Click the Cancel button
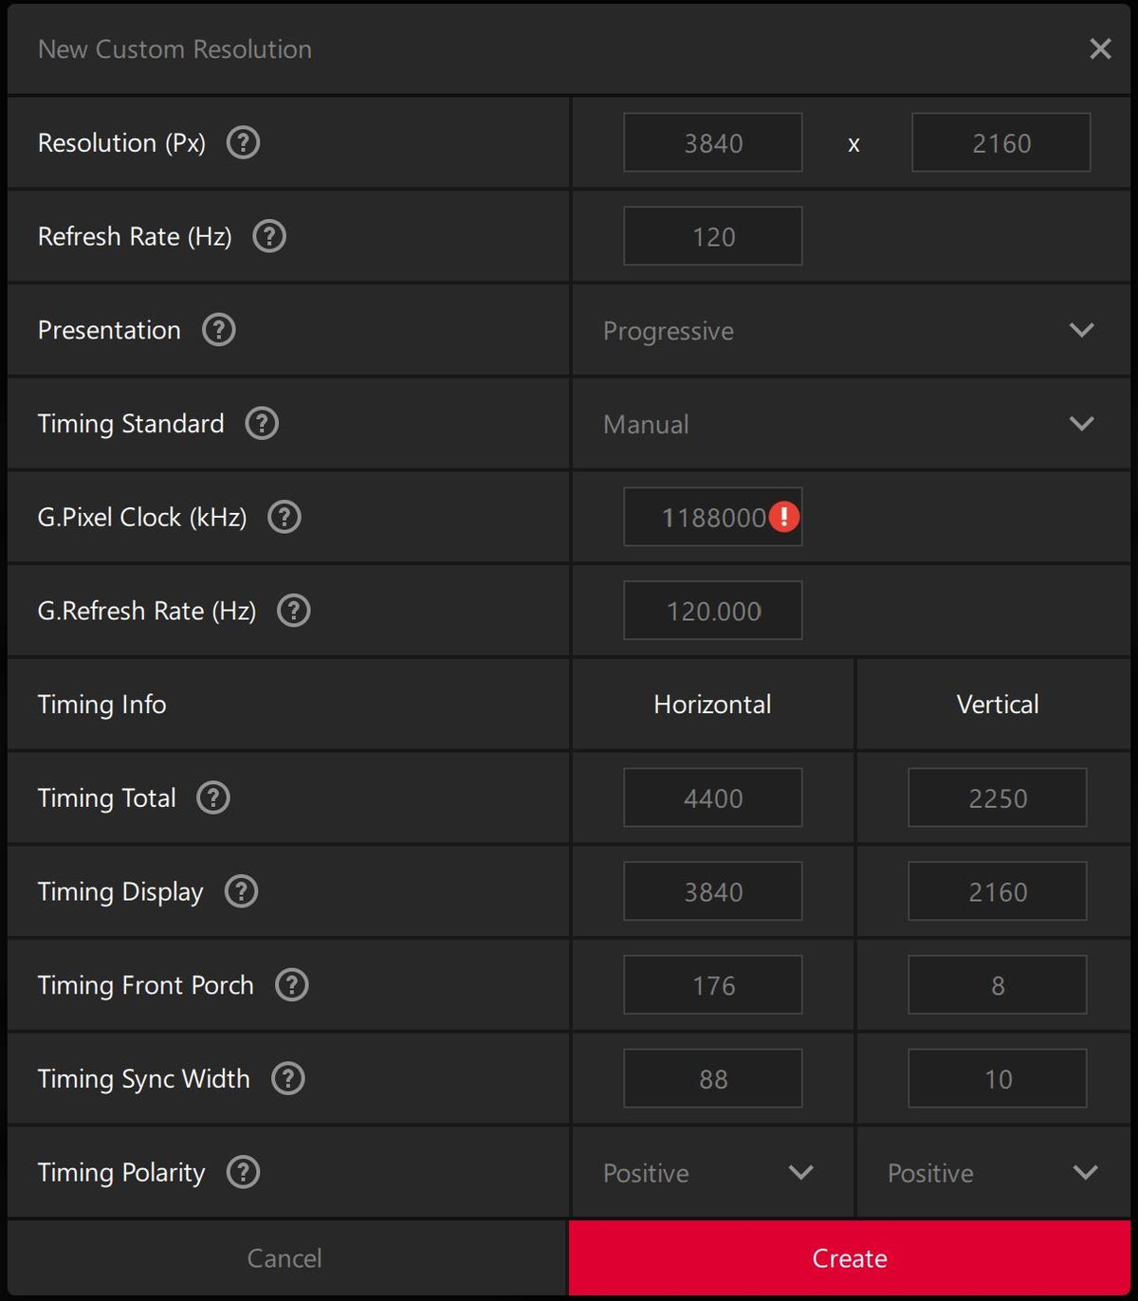1138x1301 pixels. click(x=284, y=1258)
